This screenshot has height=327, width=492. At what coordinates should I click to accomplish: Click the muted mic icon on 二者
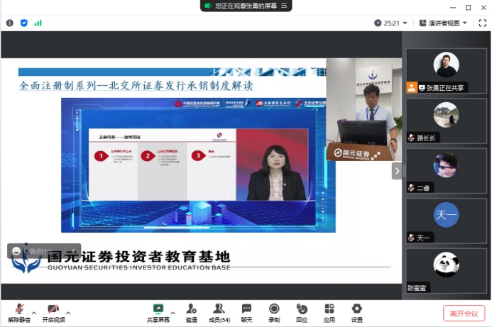click(x=411, y=188)
